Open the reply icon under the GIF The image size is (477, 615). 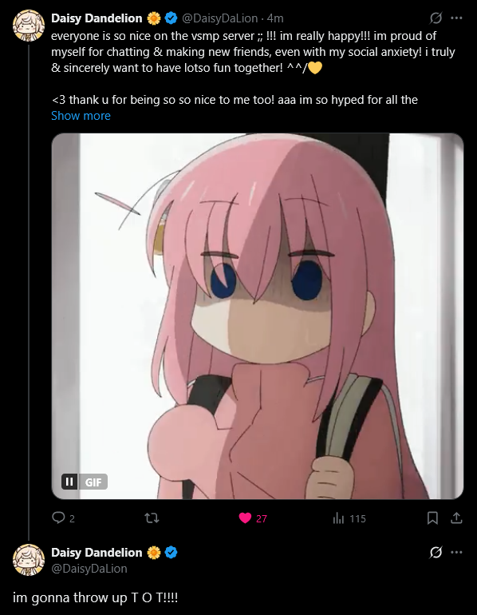click(58, 518)
